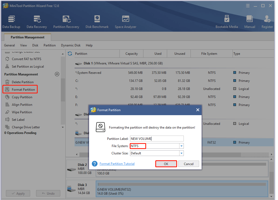Click the sidebar scroll down arrow
This screenshot has height=200, width=278.
[63, 127]
